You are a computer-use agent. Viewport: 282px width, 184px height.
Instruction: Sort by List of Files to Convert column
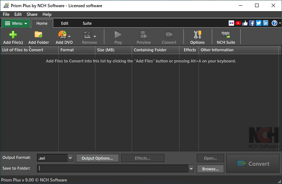coord(29,50)
